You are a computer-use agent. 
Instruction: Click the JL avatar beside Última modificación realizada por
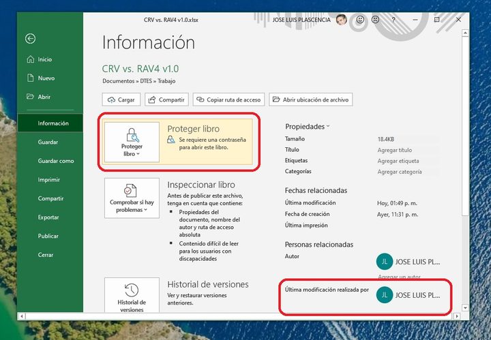click(x=385, y=295)
